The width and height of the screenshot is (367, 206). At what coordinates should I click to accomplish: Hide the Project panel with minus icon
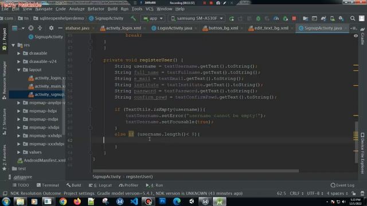(x=60, y=28)
